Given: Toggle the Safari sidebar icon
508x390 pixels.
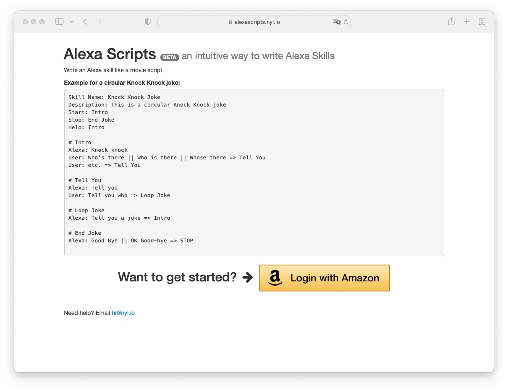Looking at the screenshot, I should coord(59,22).
